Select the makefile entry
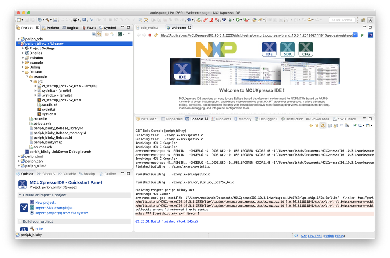390x258 pixels. click(x=40, y=119)
